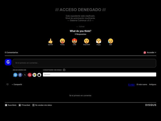
Task: Click the 0 Comentarios count
Action: coord(11,53)
